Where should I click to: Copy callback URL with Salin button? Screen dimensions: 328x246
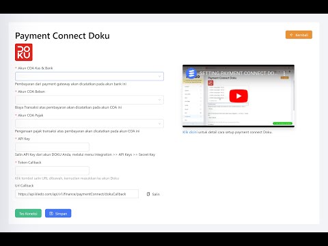tap(153, 194)
